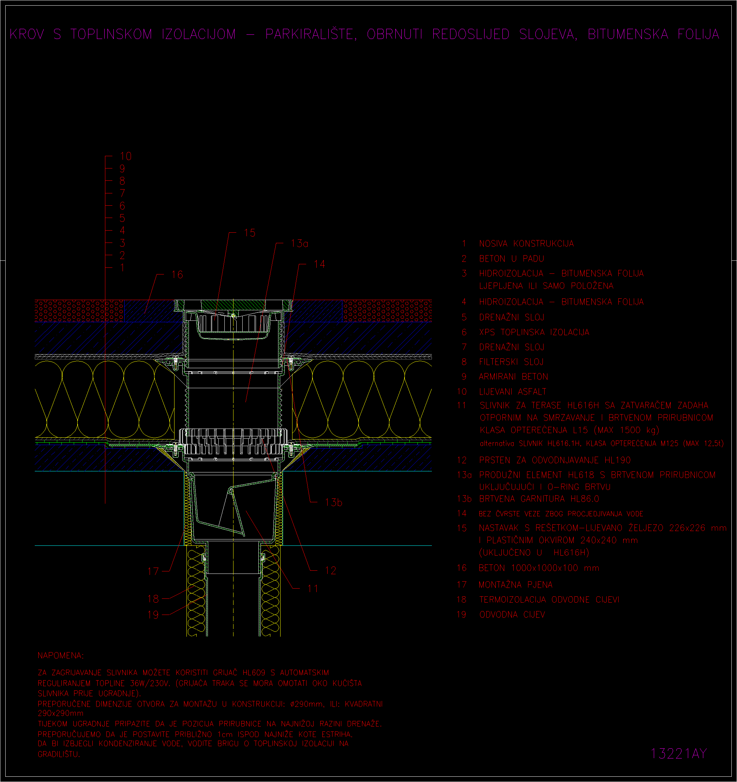Click layer callout label '6' on leader stack
This screenshot has width=737, height=782.
pos(123,206)
